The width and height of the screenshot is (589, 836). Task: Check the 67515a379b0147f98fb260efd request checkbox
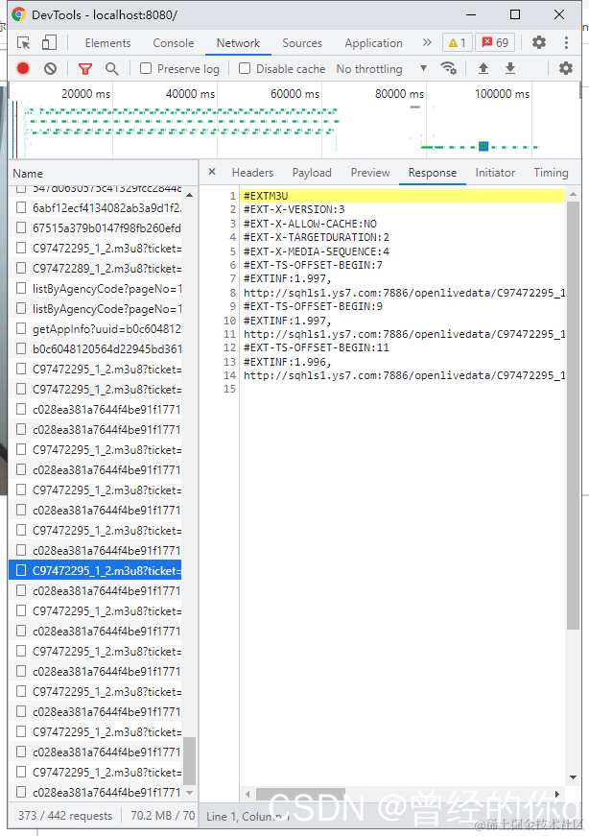coord(21,227)
